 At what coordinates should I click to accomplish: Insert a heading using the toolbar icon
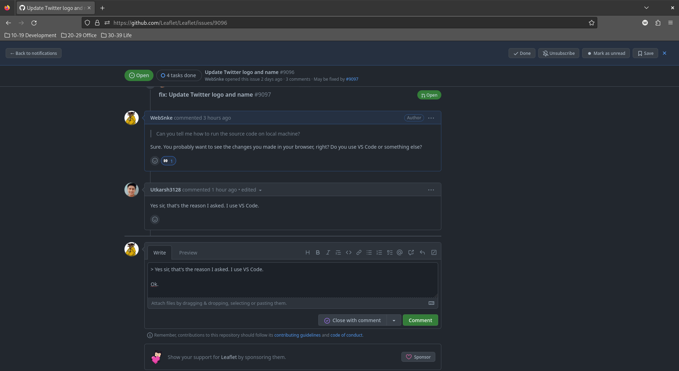pos(307,252)
